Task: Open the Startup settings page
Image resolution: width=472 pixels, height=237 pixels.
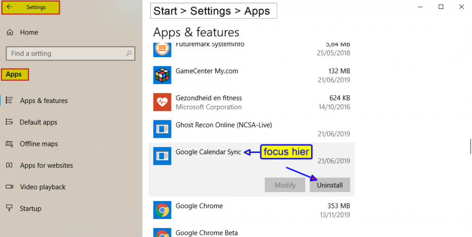Action: (x=31, y=209)
